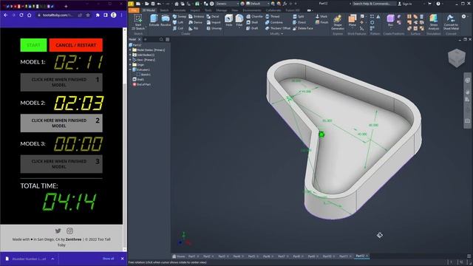This screenshot has height=266, width=473.
Task: Select the Derive tool
Action: [x=195, y=22]
